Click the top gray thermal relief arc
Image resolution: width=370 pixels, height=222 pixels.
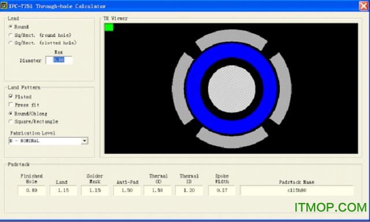231,36
